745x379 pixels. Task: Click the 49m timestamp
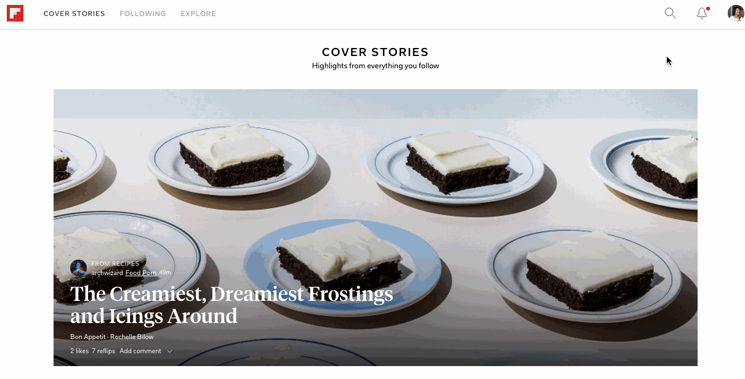(x=165, y=273)
